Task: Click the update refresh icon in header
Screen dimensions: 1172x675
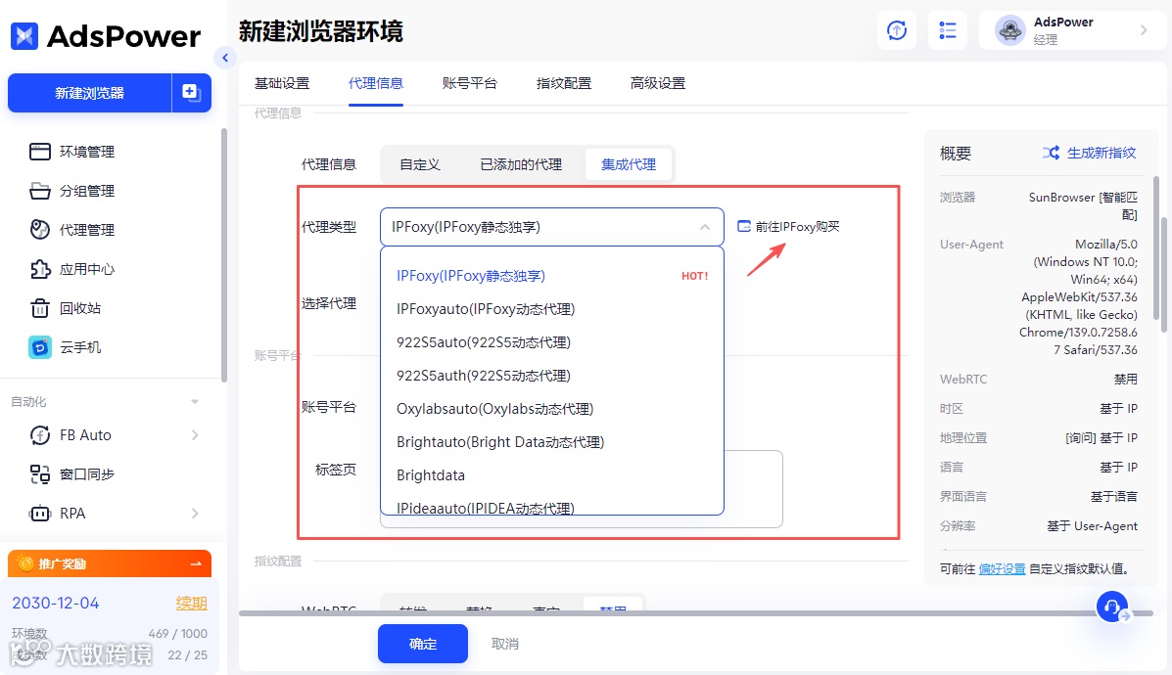Action: point(896,30)
